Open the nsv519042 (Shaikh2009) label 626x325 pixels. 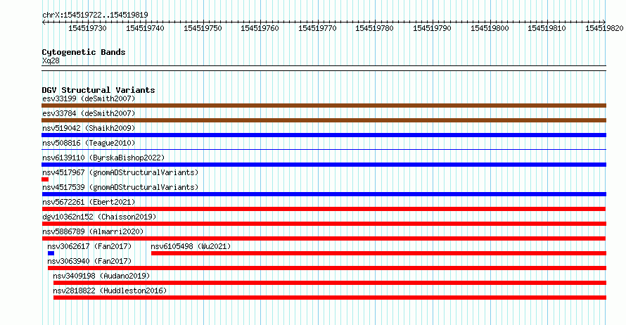pos(89,128)
